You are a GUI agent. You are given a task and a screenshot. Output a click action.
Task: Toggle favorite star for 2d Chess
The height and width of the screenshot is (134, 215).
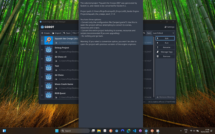[42, 77]
